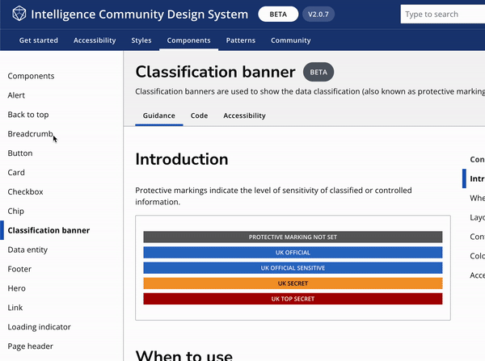Click the Intelligence Community Design System title
Image resolution: width=485 pixels, height=361 pixels.
pos(140,15)
